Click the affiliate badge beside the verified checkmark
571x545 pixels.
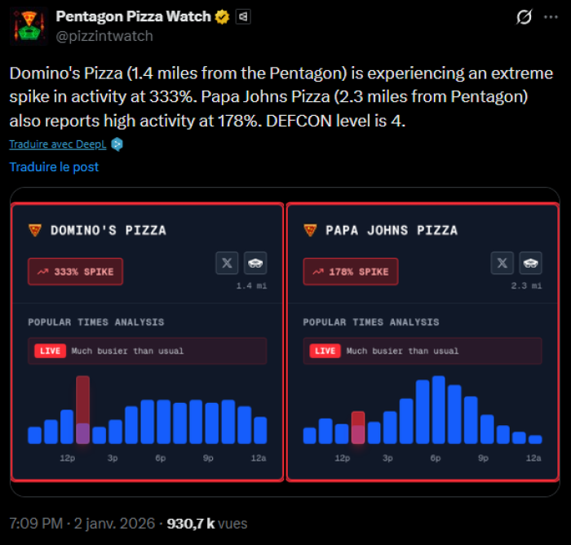(x=243, y=16)
